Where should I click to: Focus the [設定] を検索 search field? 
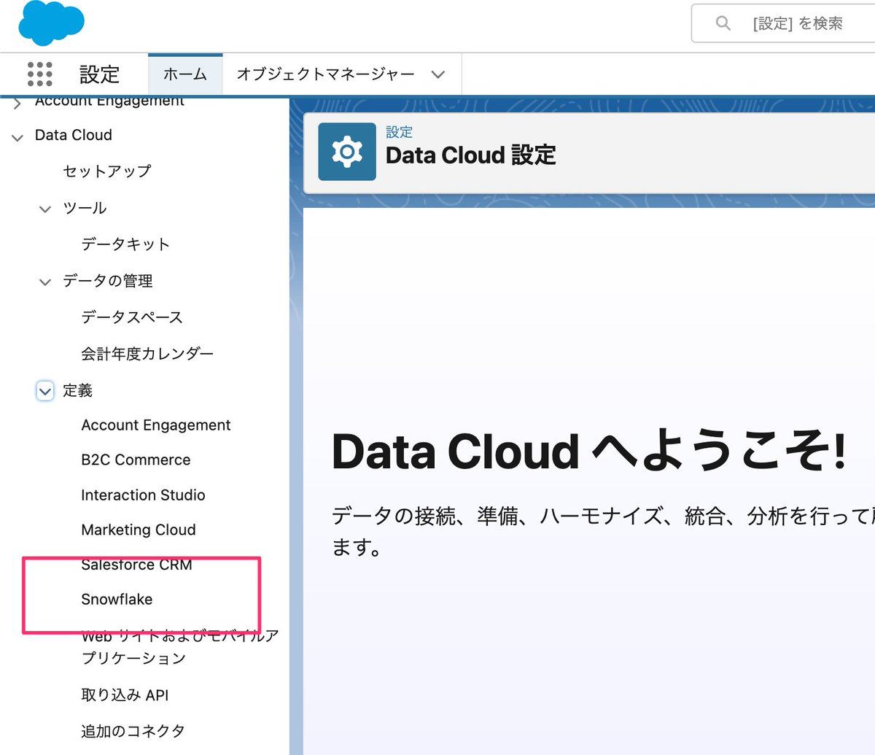tap(784, 23)
